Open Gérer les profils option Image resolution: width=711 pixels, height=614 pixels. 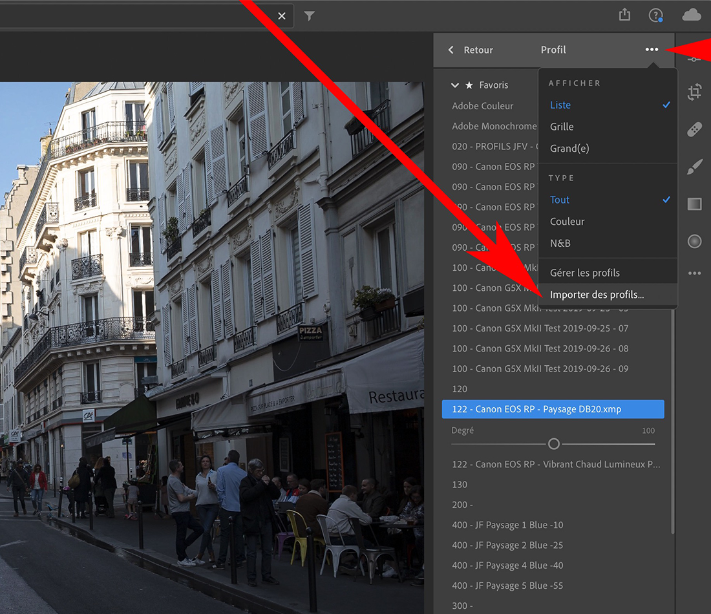click(584, 273)
